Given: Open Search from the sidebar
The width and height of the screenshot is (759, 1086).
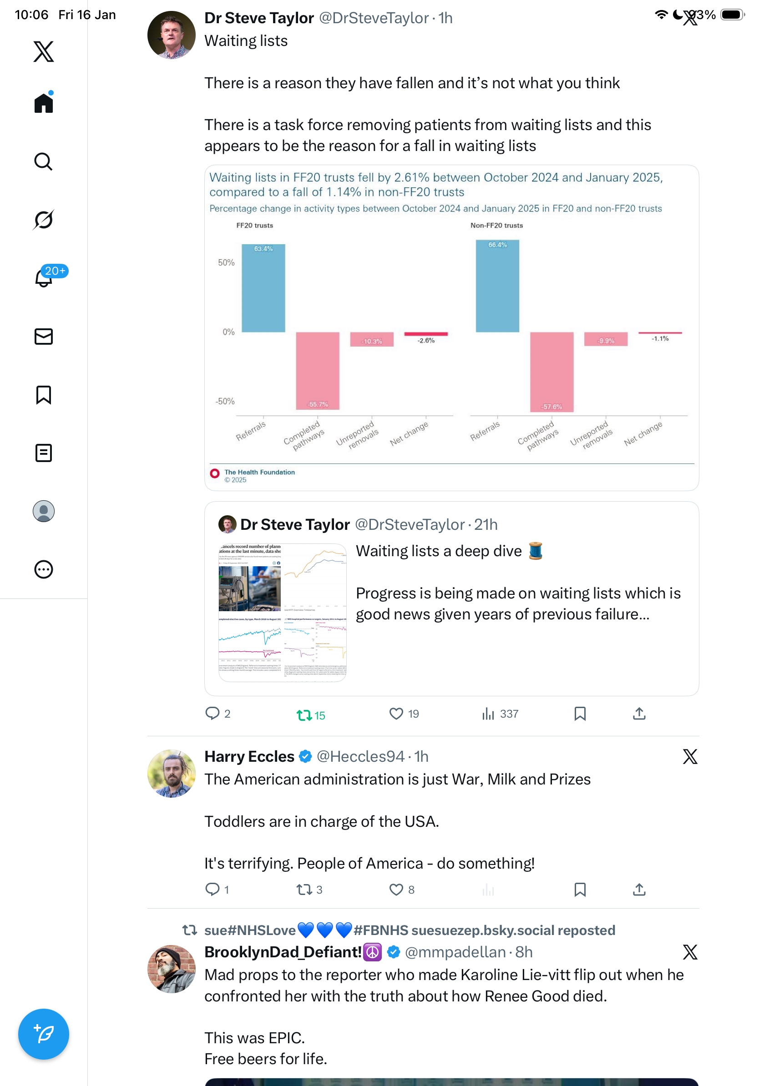Looking at the screenshot, I should [x=44, y=162].
